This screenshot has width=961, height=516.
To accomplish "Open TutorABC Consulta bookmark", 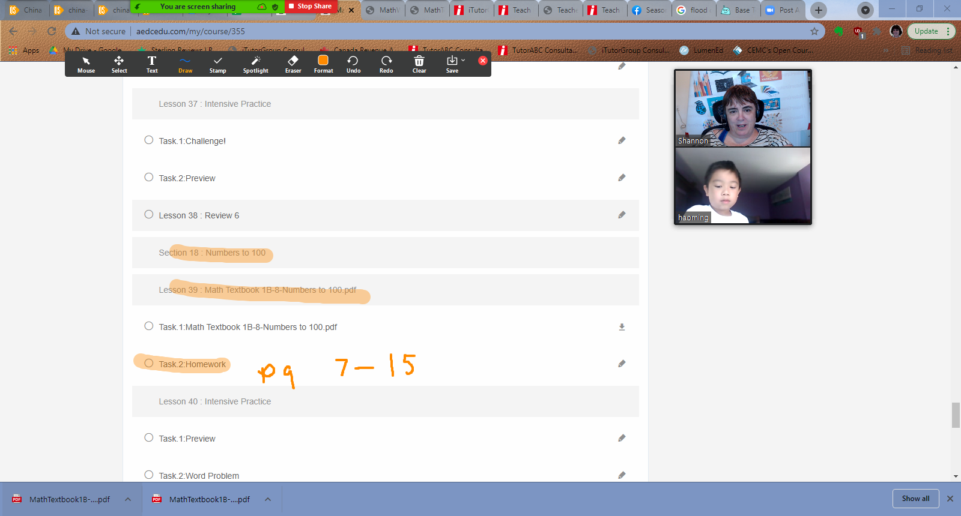I will click(538, 50).
